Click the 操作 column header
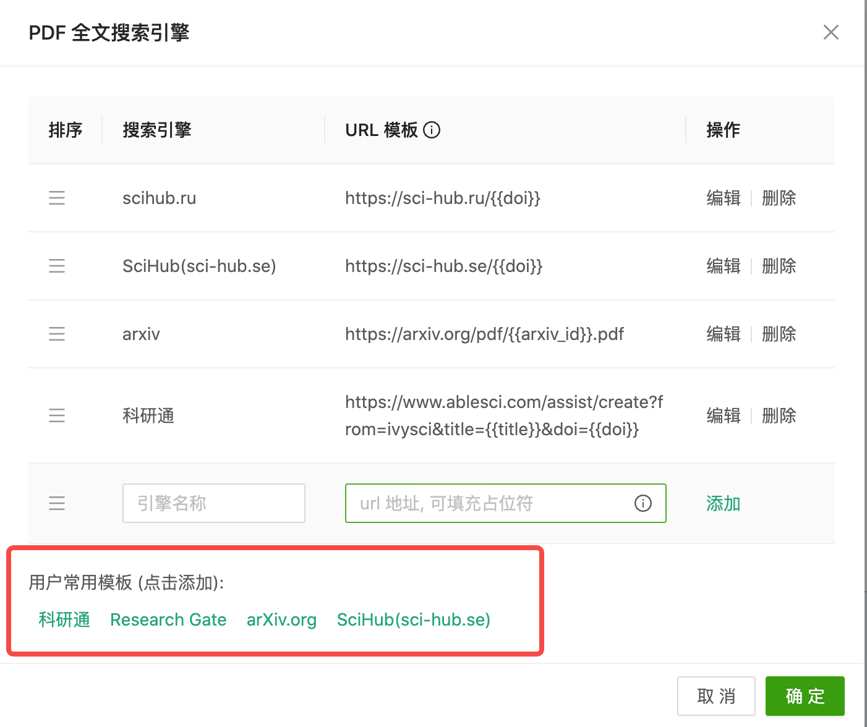Viewport: 867px width, 727px height. coord(724,130)
